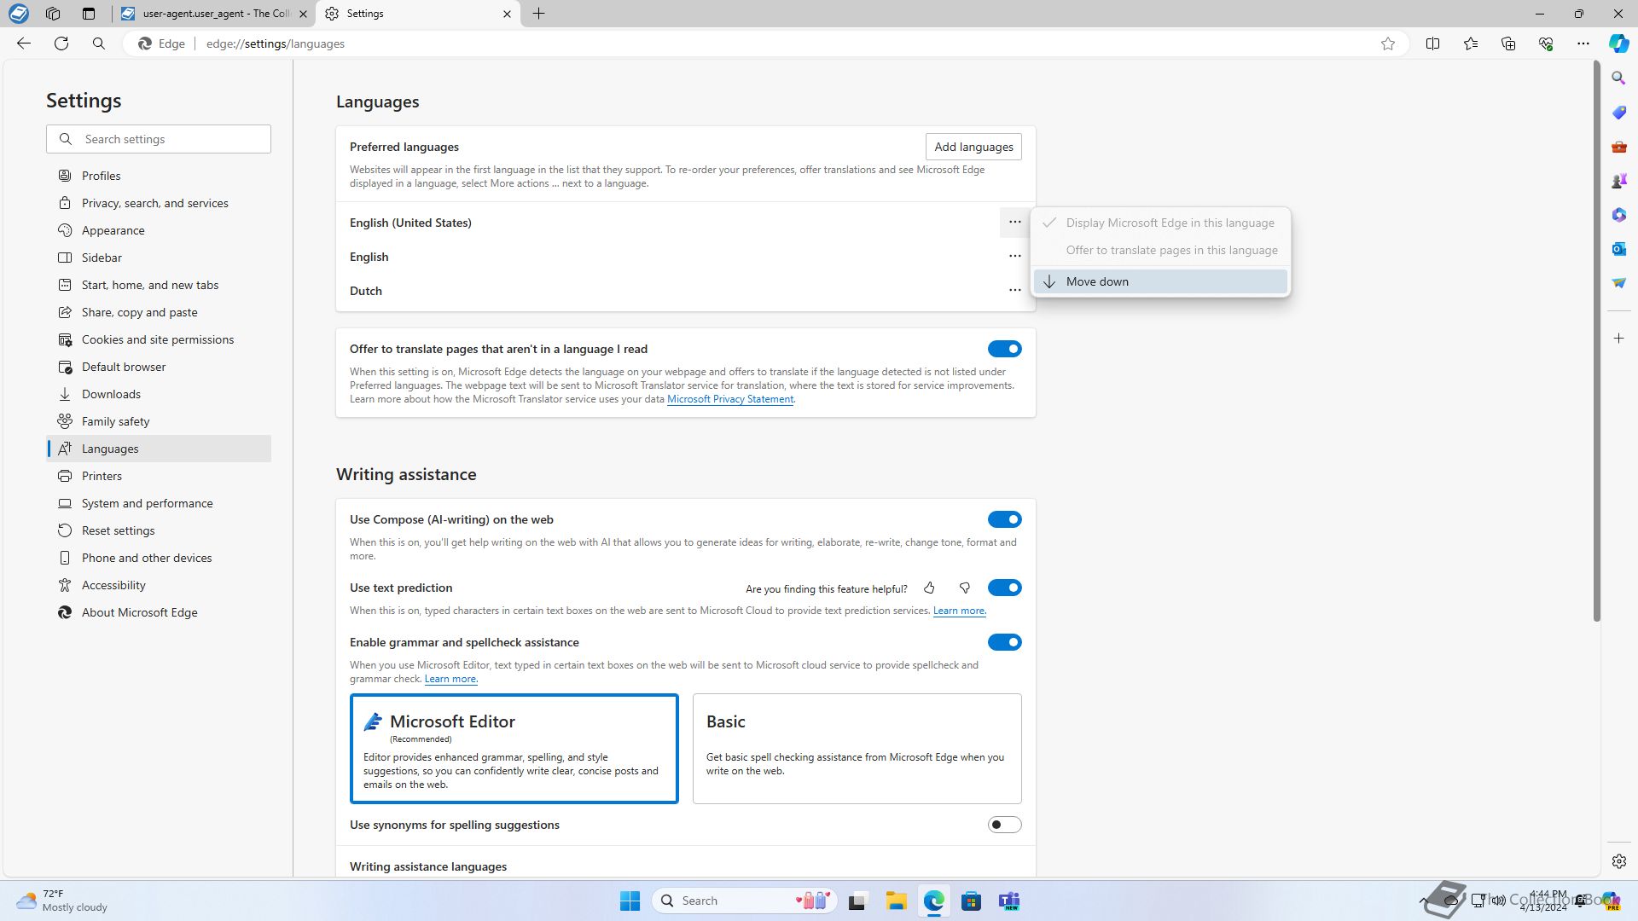
Task: Add this page to favorites with the star icon
Action: click(1388, 43)
